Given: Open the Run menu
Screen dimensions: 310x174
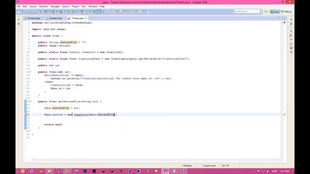Looking at the screenshot, I should [x=84, y=6].
